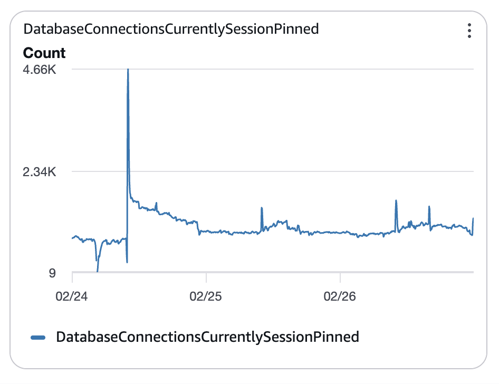
Task: Select the 02/24 date label
Action: tap(72, 296)
